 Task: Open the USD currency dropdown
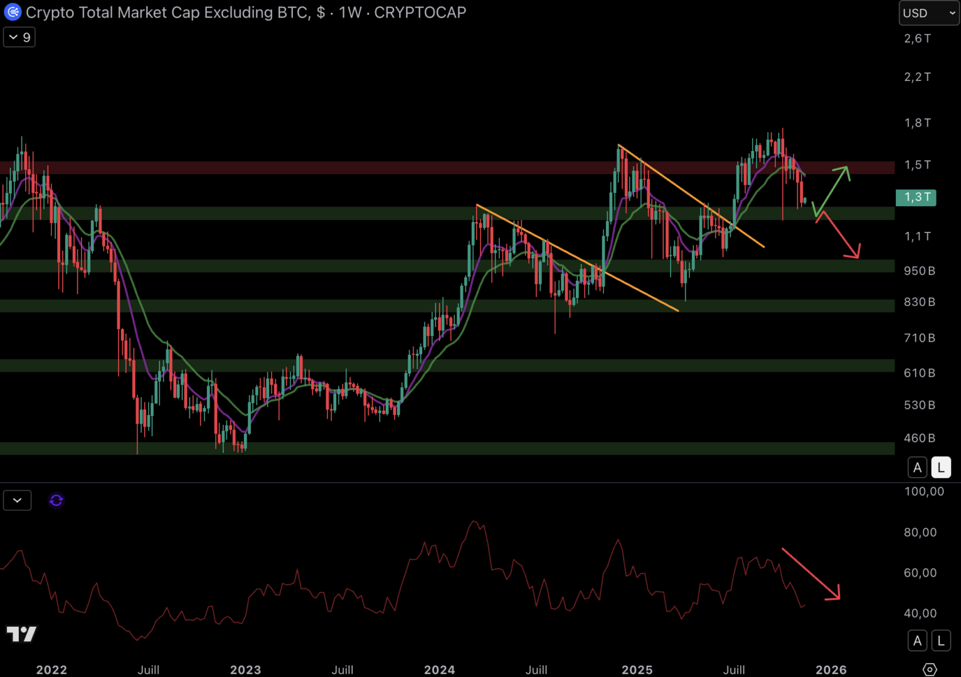[928, 13]
